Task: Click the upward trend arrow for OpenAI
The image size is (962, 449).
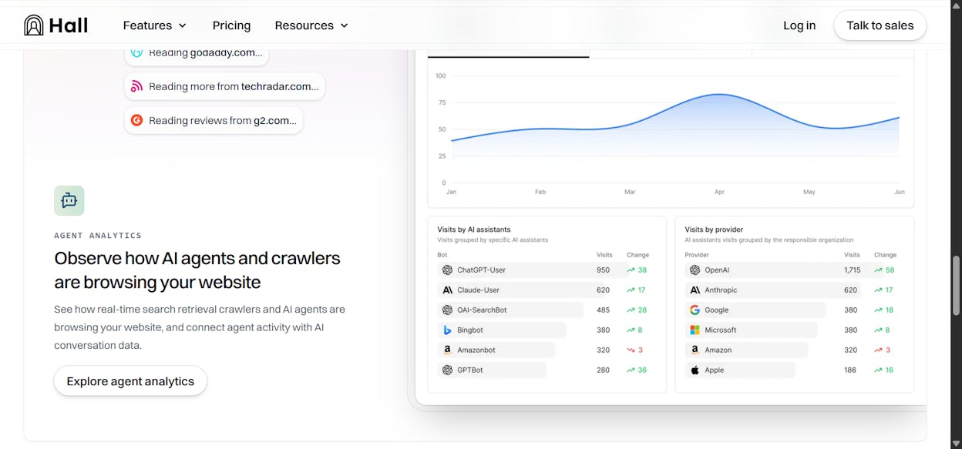Action: (878, 270)
